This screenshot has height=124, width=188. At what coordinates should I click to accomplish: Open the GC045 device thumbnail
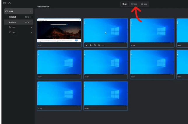click(x=59, y=94)
